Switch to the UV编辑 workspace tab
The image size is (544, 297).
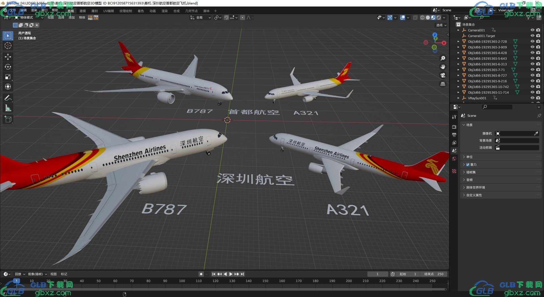tap(109, 11)
